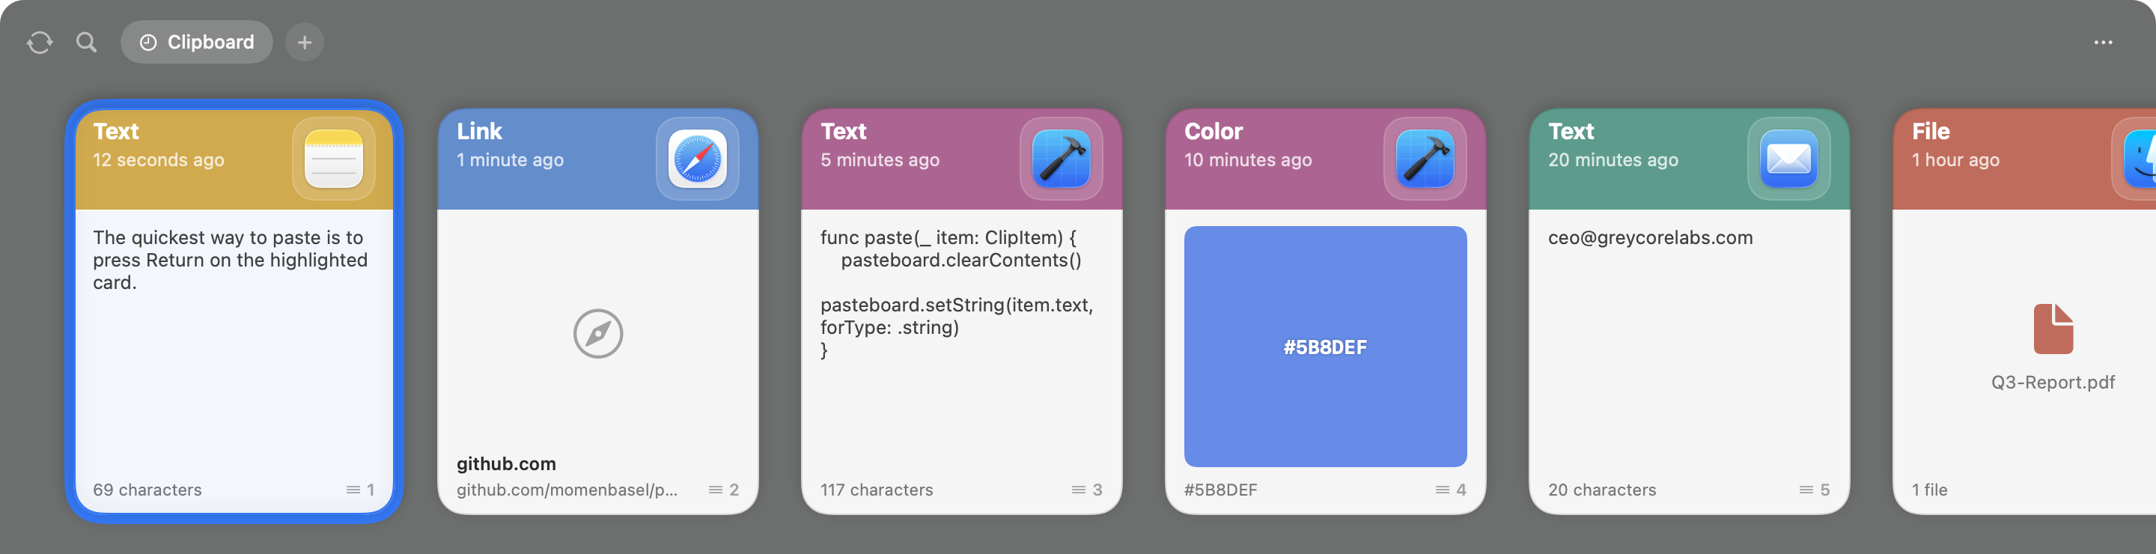Click Xcode hammer icon on 5 minutes ago card

coord(1061,159)
